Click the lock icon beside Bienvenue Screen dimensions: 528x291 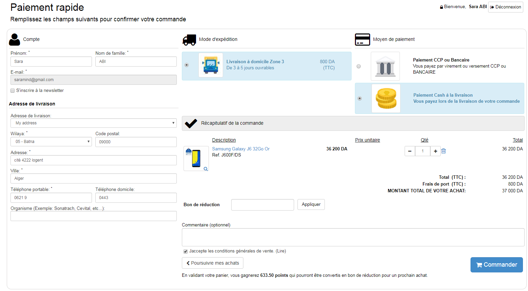[441, 7]
